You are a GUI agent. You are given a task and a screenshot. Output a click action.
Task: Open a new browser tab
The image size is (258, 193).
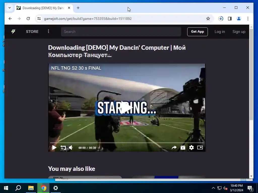tap(78, 8)
